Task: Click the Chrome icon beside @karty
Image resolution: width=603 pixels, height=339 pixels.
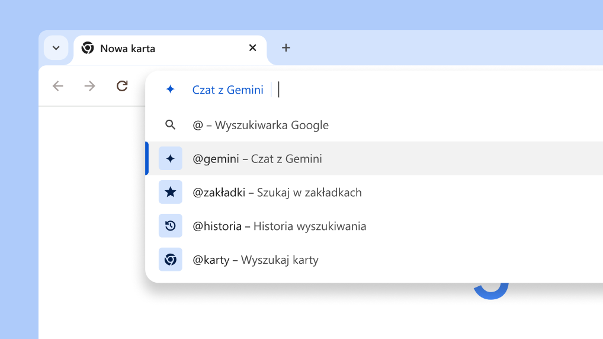Action: (171, 260)
